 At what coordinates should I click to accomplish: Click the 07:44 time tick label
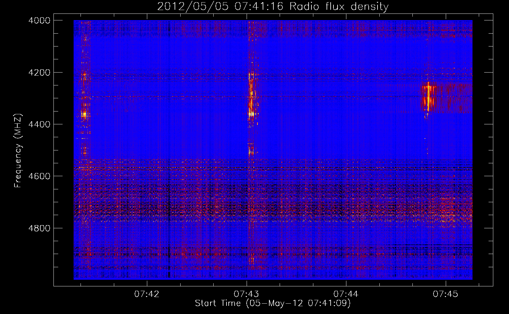(x=346, y=294)
